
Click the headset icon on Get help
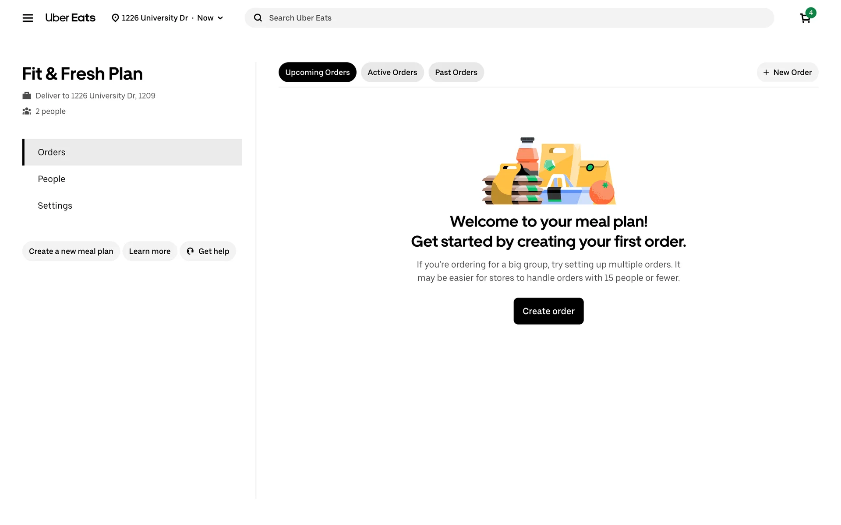(x=190, y=251)
